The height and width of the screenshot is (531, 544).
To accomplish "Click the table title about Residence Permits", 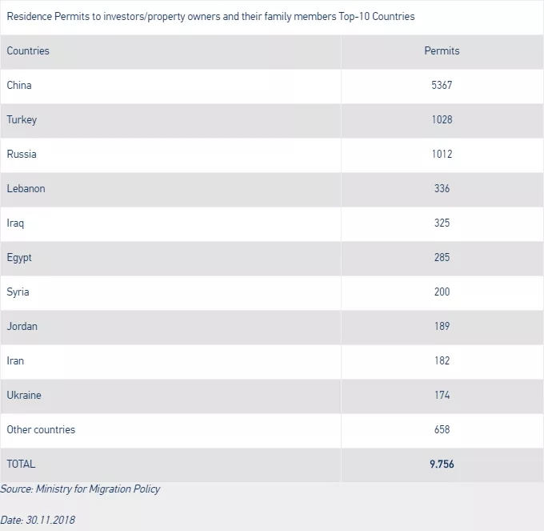I will click(x=210, y=16).
